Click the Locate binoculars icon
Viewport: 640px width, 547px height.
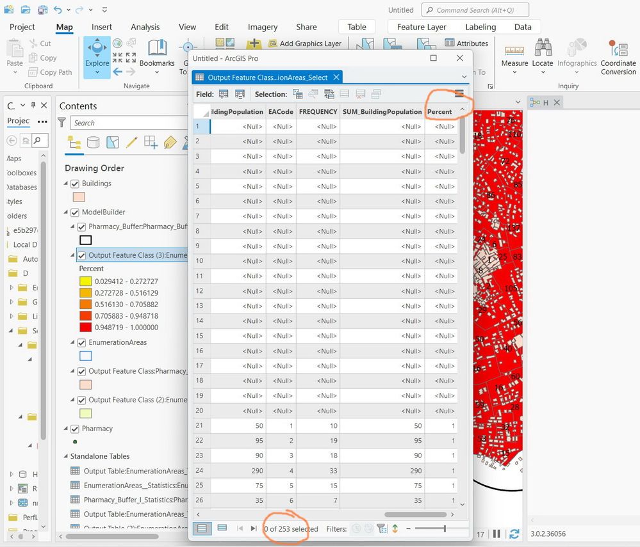(x=543, y=48)
